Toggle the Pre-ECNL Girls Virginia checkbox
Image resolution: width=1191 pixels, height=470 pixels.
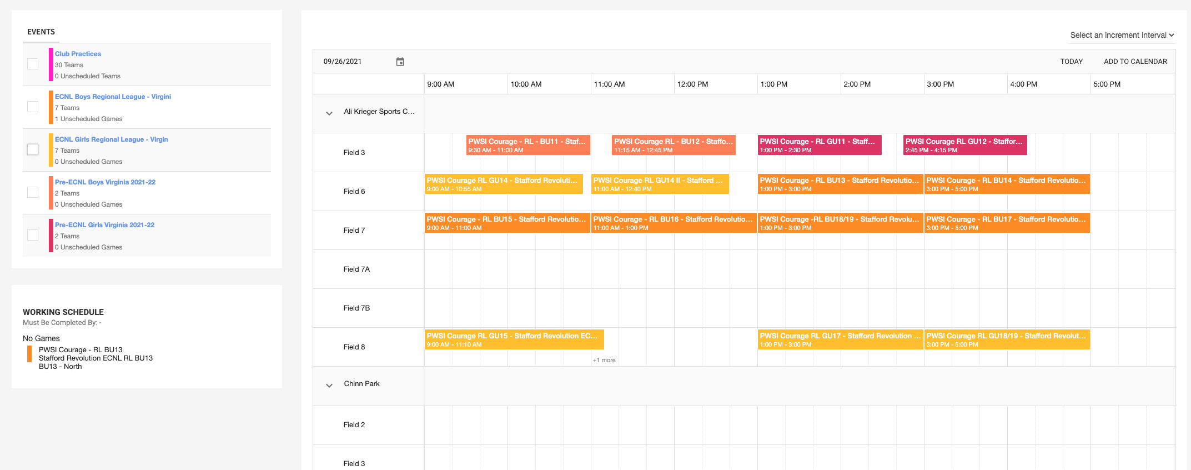coord(33,235)
